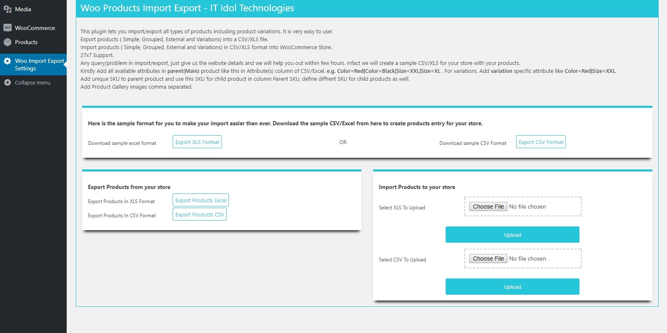This screenshot has width=667, height=333.
Task: Click the WooCommerce logo icon
Action: (8, 28)
